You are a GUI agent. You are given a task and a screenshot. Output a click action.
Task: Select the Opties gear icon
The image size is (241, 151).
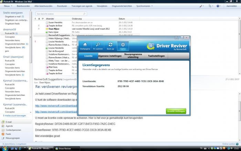pos(123,45)
